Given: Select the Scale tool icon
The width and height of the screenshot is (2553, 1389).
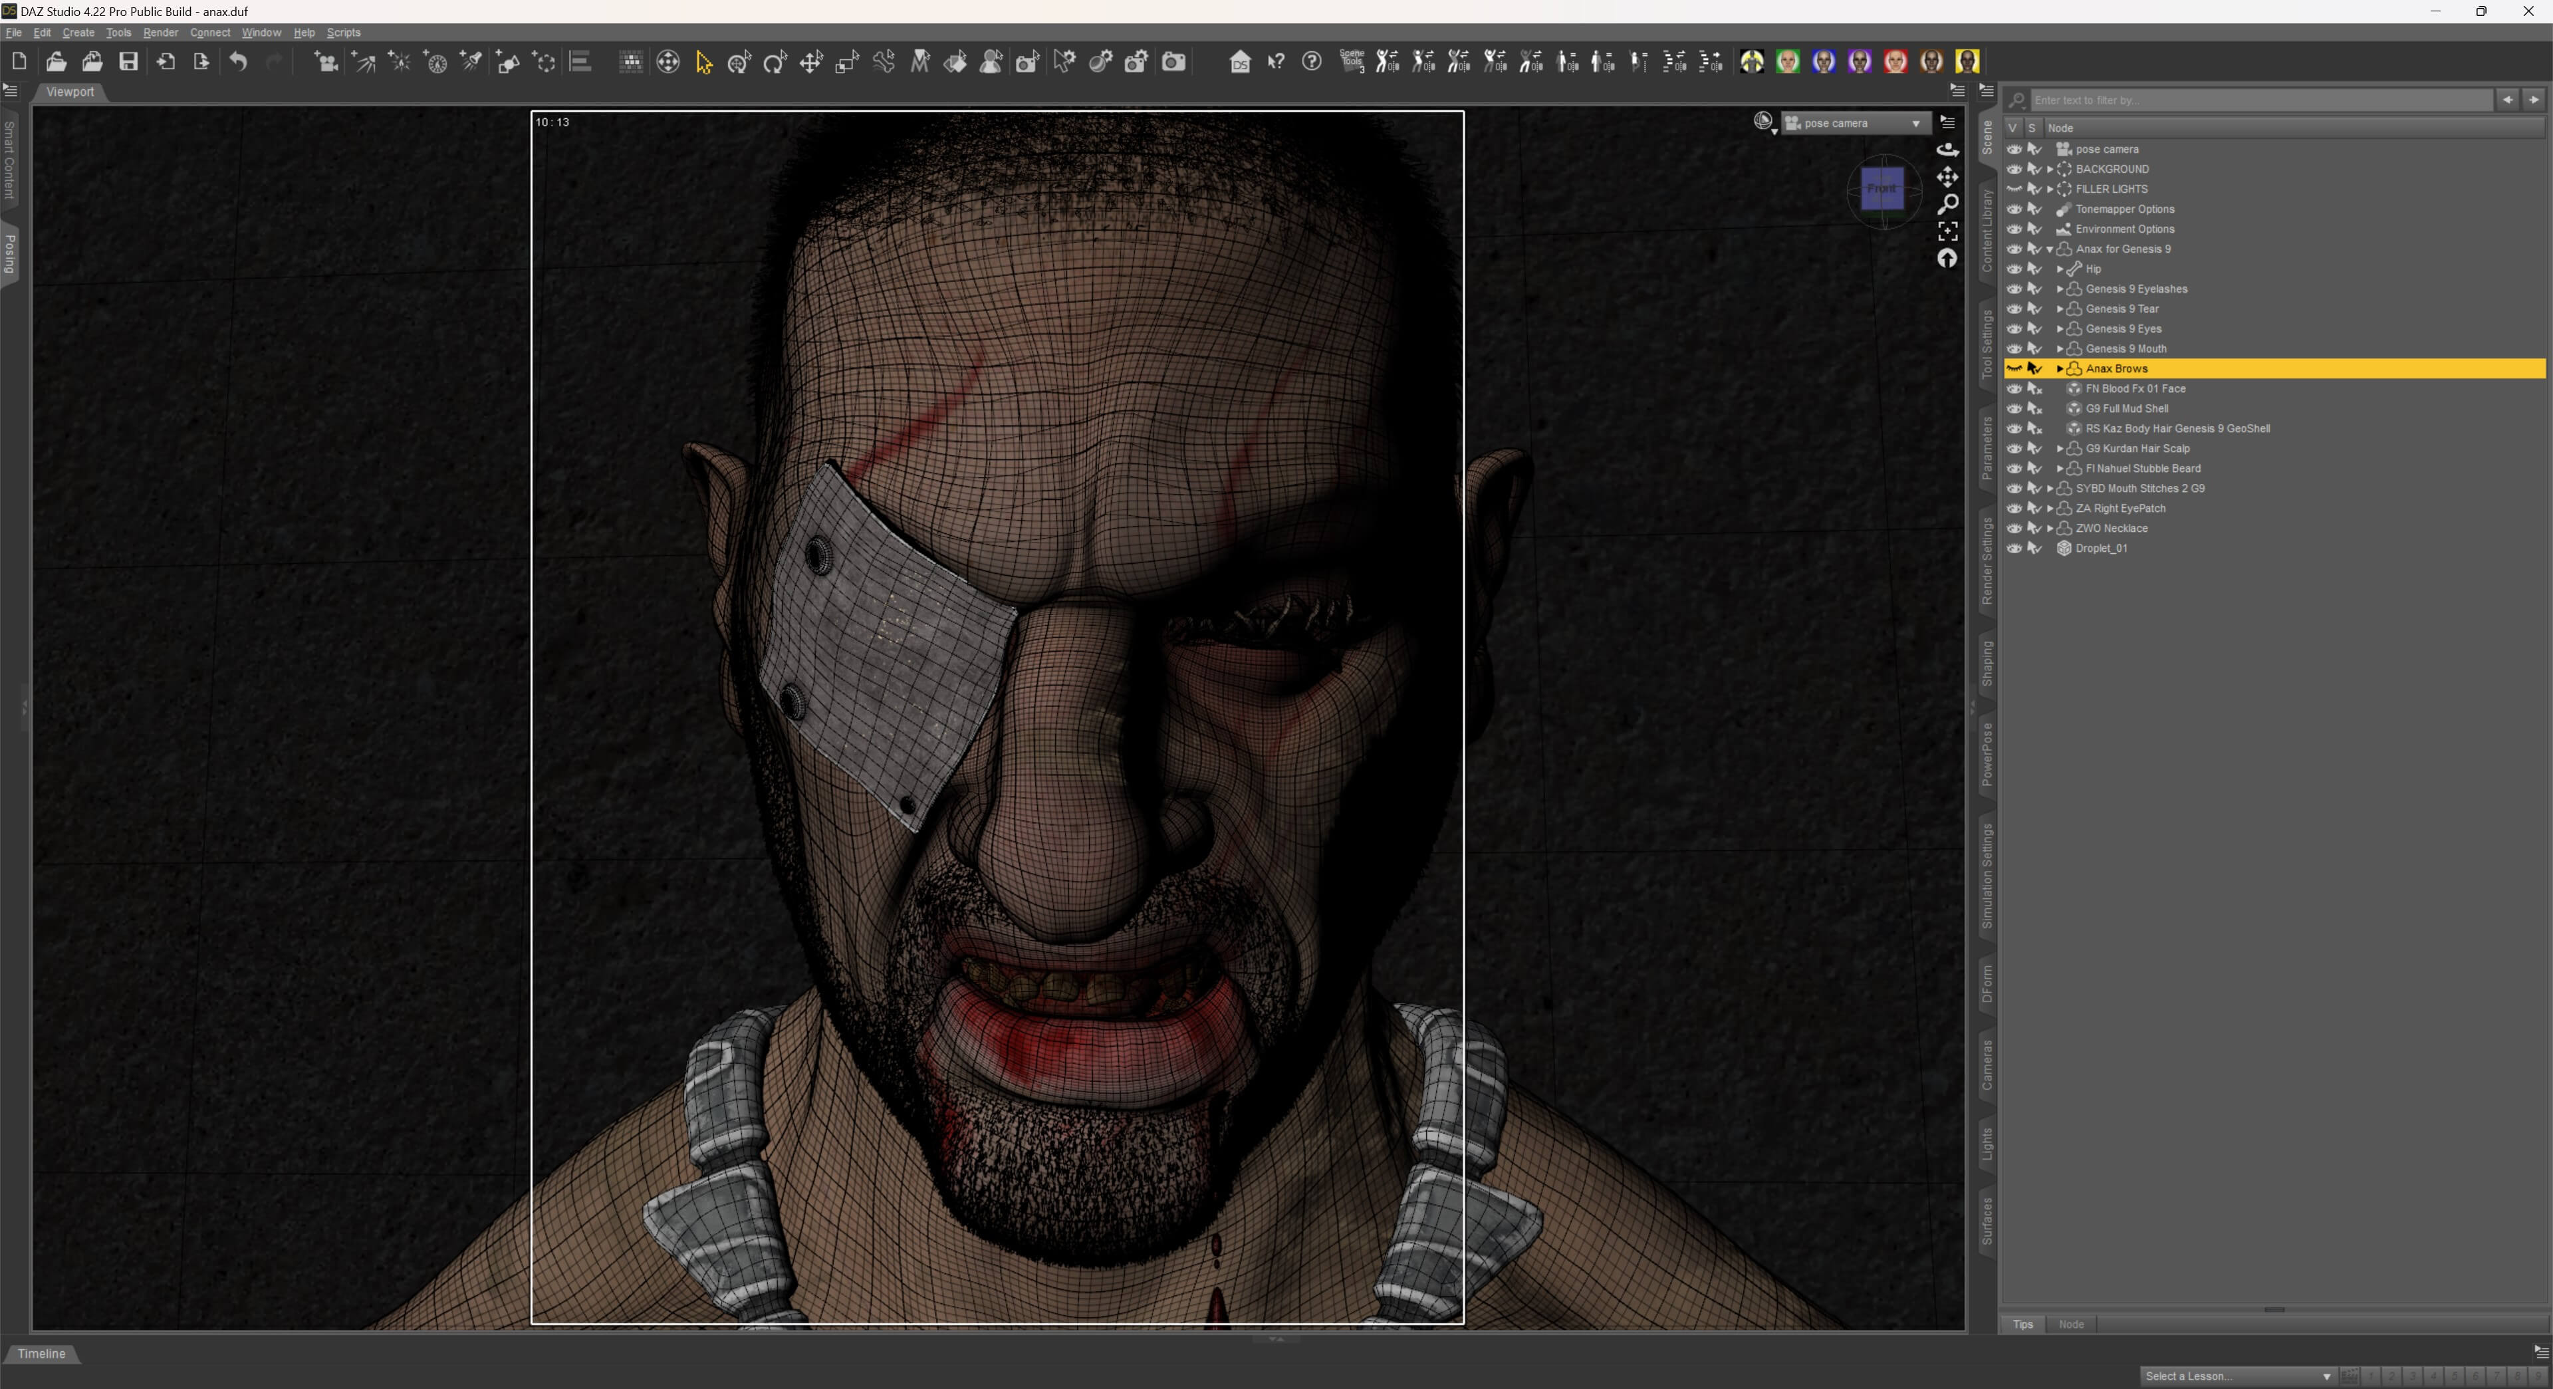Looking at the screenshot, I should 846,63.
